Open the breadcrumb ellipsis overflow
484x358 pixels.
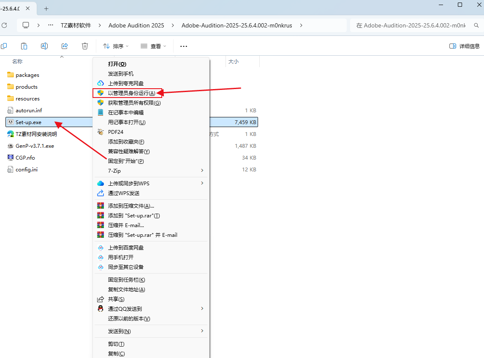51,25
